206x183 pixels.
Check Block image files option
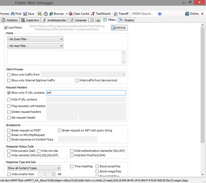pos(97,172)
